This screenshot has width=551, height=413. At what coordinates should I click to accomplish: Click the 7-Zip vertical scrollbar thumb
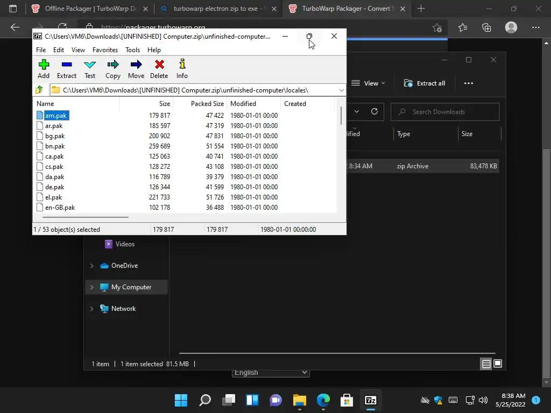341,116
